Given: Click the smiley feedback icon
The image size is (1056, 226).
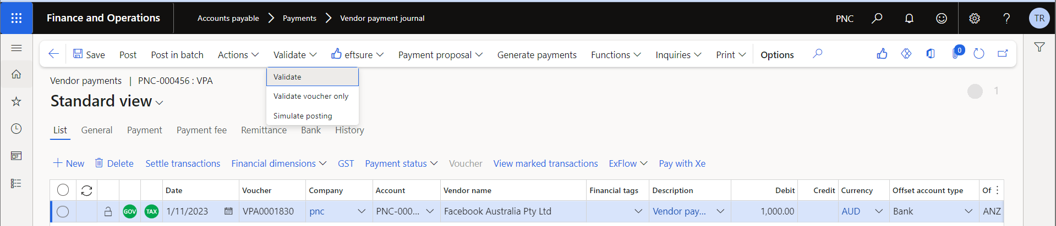Looking at the screenshot, I should (942, 18).
